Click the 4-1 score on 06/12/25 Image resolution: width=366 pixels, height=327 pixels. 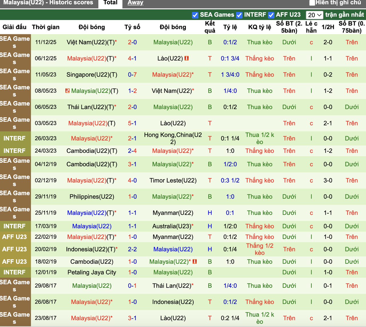tap(132, 58)
